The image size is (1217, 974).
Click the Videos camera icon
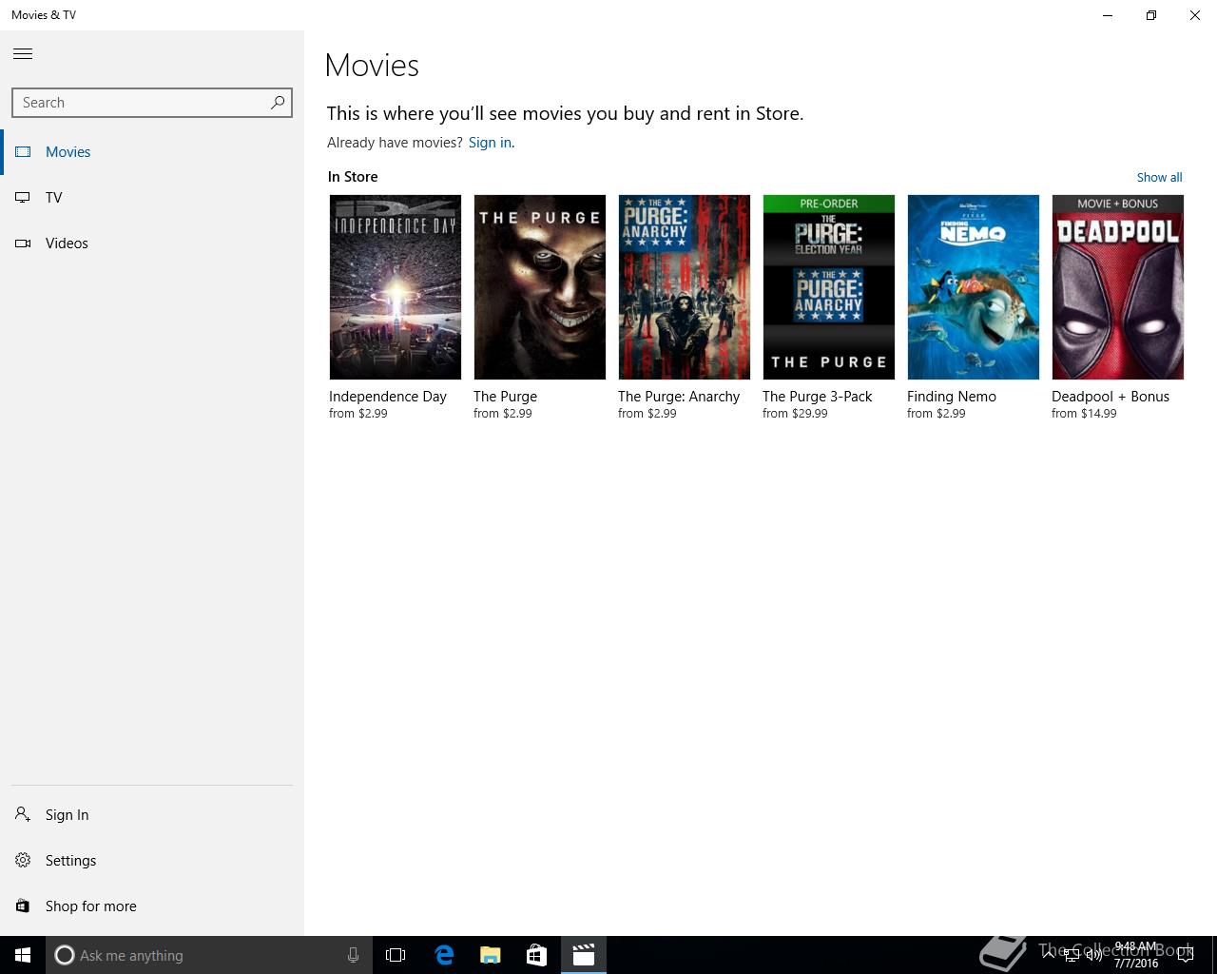pos(23,243)
